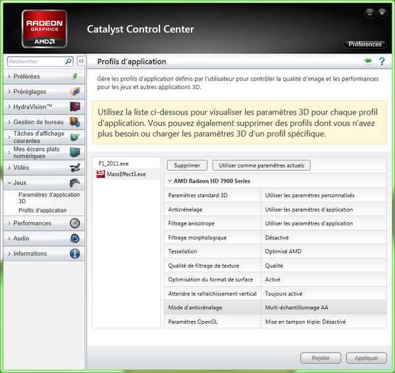
Task: Select Optimisation du format de surface row
Action: (275, 279)
